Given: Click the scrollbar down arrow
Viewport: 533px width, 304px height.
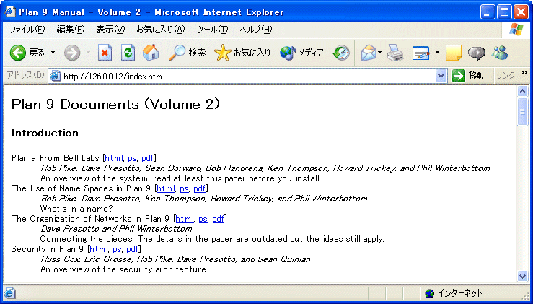Looking at the screenshot, I should pyautogui.click(x=522, y=276).
